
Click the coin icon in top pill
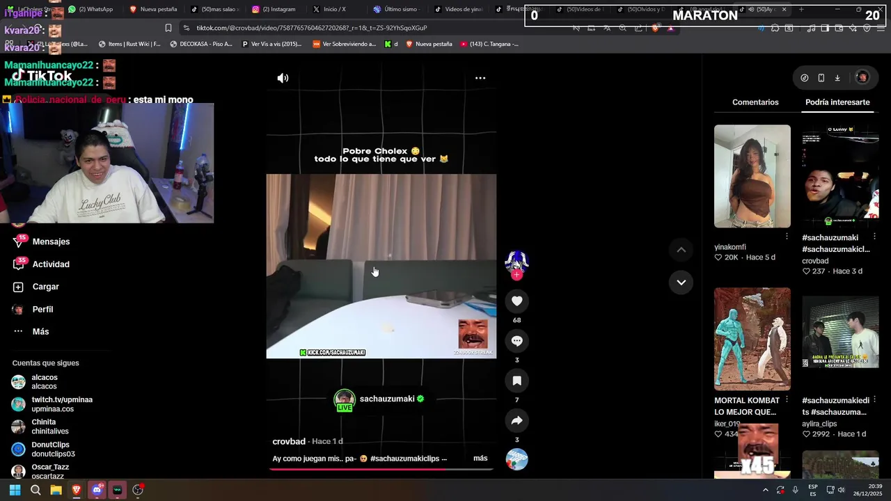805,78
